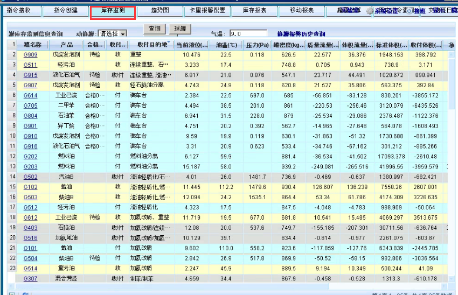
Task: Click the 罐名称 column header
Action: point(32,45)
